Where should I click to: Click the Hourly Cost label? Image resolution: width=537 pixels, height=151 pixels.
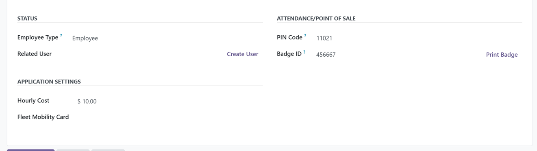pyautogui.click(x=33, y=100)
